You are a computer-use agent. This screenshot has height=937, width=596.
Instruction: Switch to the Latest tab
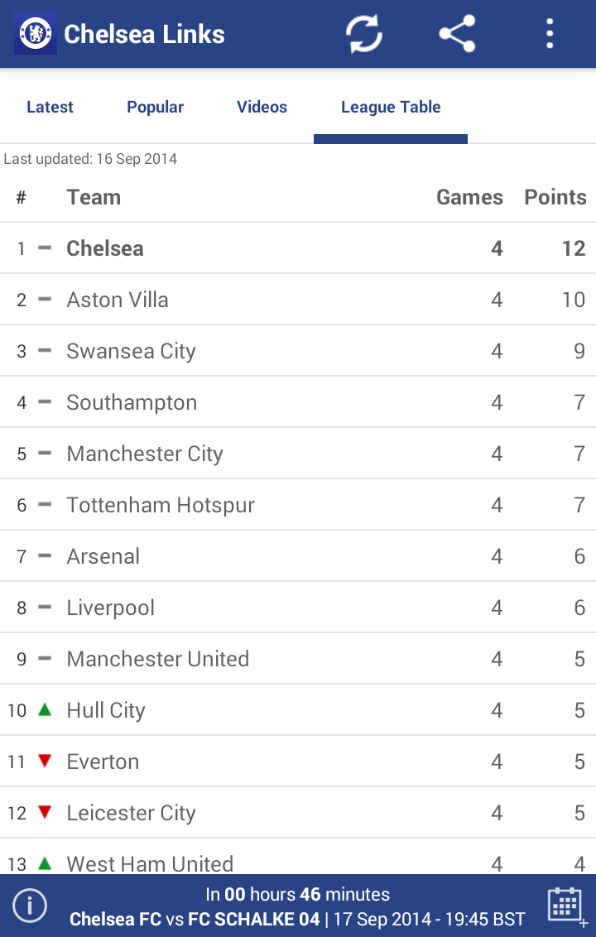[x=50, y=107]
